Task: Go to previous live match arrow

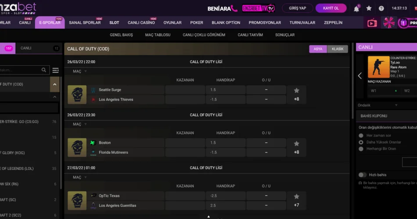Action: click(360, 76)
